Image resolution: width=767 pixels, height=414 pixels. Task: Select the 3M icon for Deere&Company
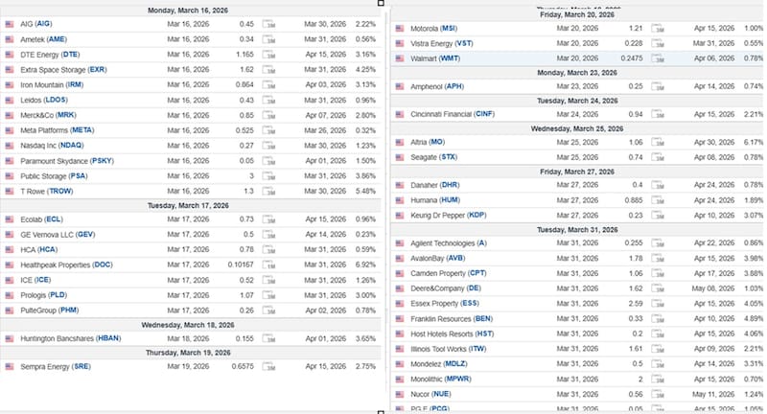[658, 287]
